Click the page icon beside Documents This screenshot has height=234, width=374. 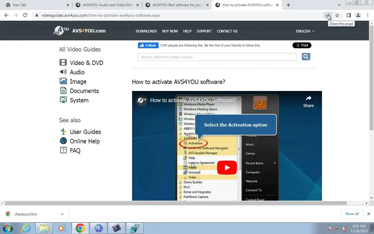[63, 90]
